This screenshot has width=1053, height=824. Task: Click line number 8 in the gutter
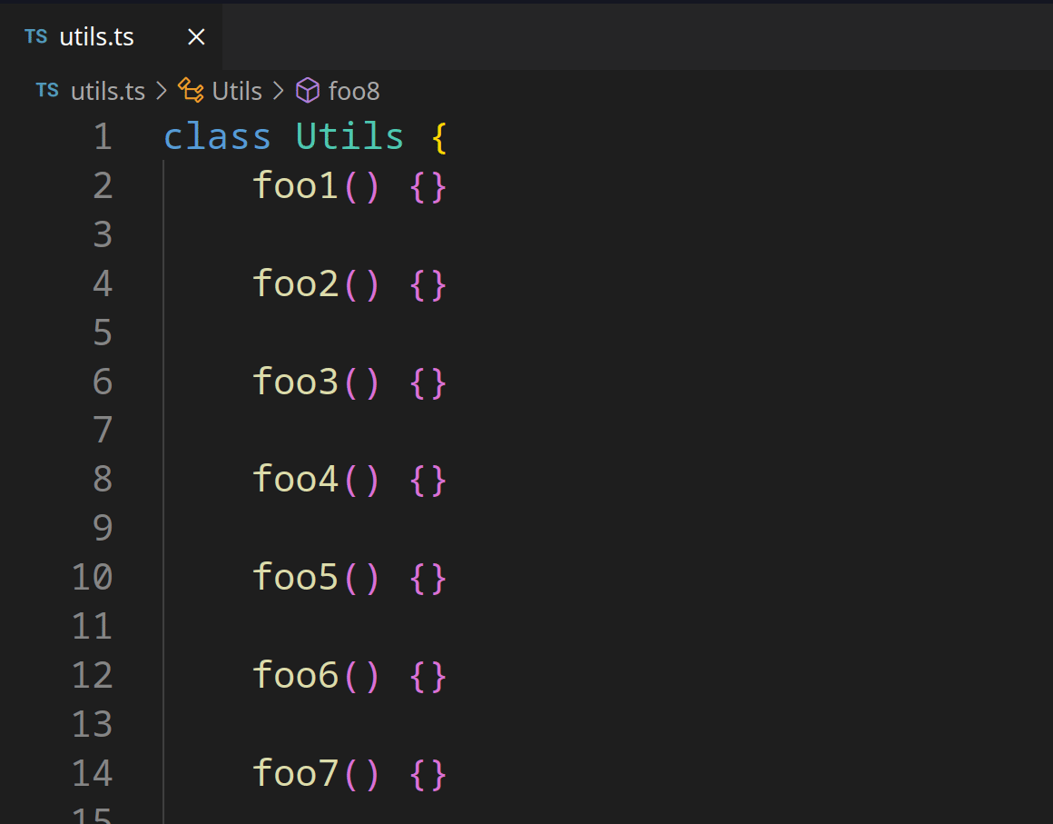[103, 479]
